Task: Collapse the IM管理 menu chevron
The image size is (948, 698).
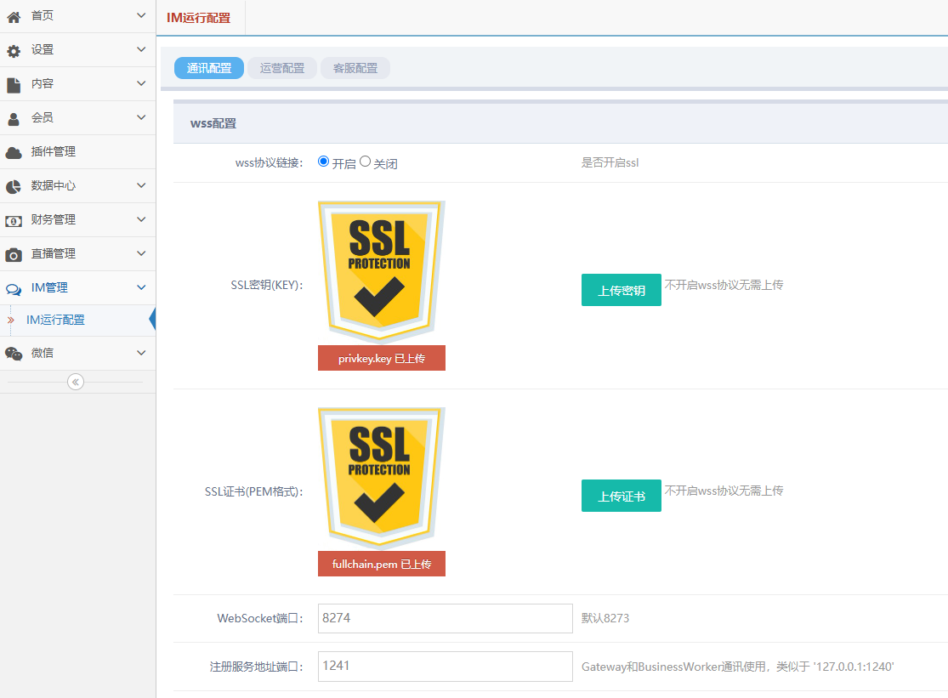Action: click(x=141, y=287)
